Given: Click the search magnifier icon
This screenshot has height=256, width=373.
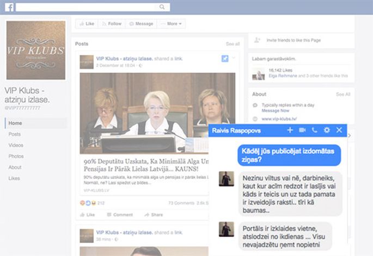Looking at the screenshot, I should 162,7.
